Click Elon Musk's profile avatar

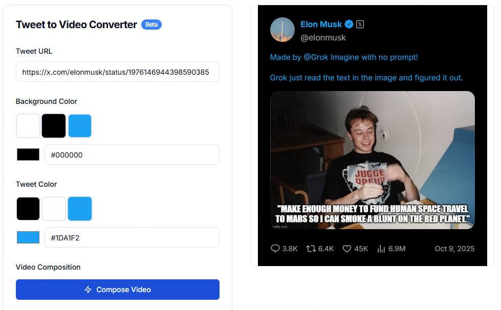[282, 30]
